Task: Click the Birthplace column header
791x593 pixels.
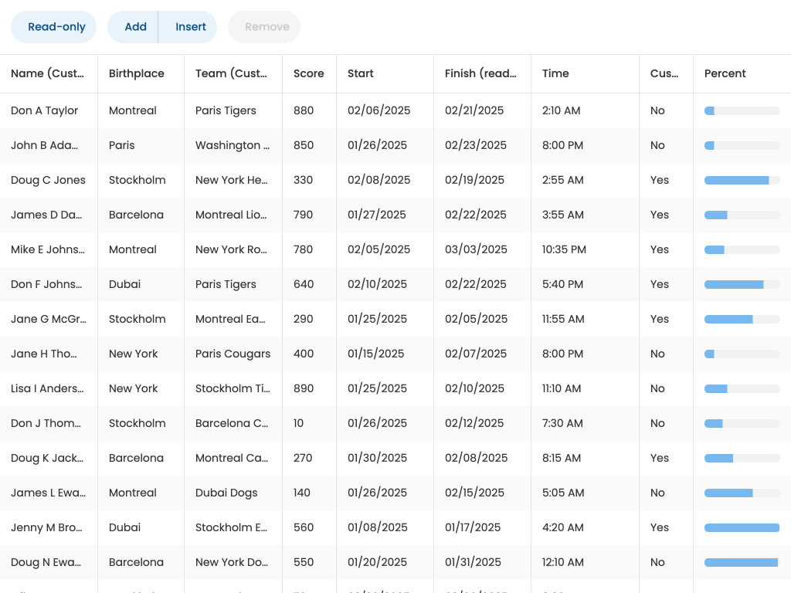Action: (x=137, y=73)
